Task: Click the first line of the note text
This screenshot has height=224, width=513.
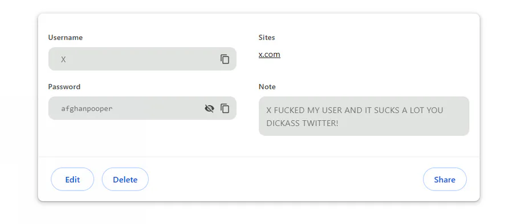Action: click(x=355, y=110)
